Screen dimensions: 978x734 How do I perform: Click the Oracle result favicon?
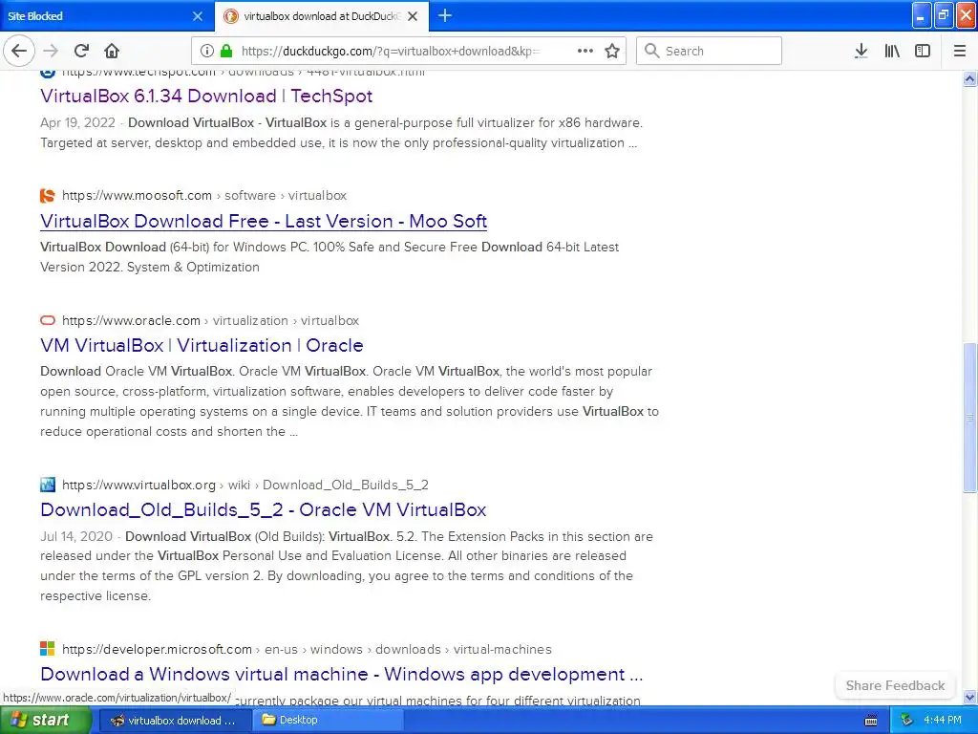click(x=48, y=320)
